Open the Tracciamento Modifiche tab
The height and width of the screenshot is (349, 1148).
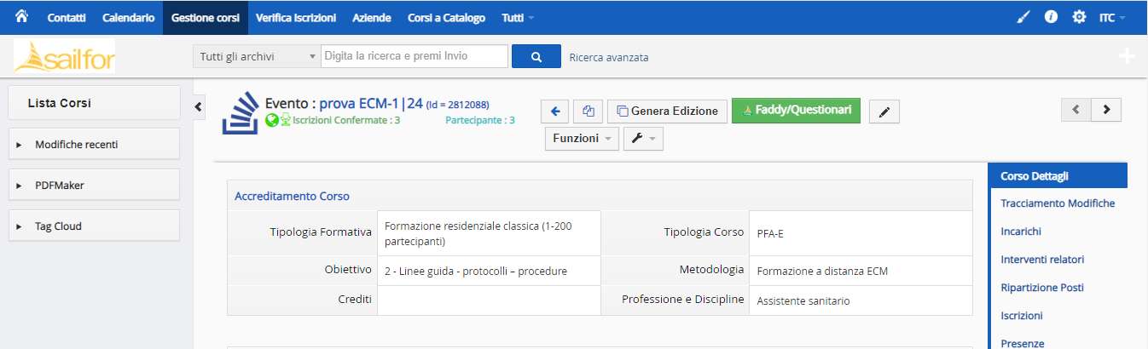coord(1058,203)
